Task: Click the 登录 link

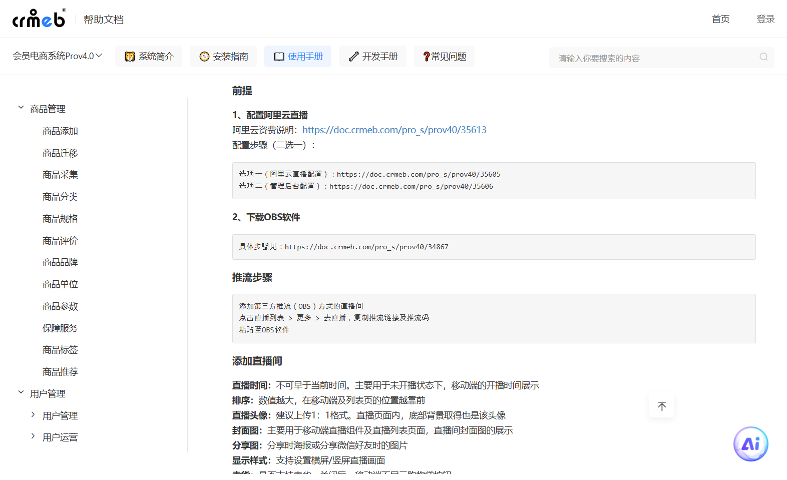Action: 765,19
